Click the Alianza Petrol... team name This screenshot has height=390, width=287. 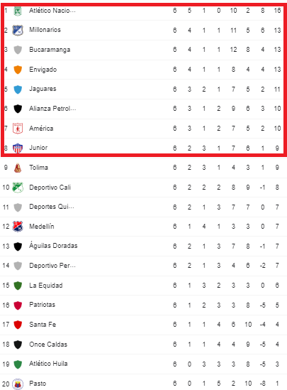coord(52,109)
